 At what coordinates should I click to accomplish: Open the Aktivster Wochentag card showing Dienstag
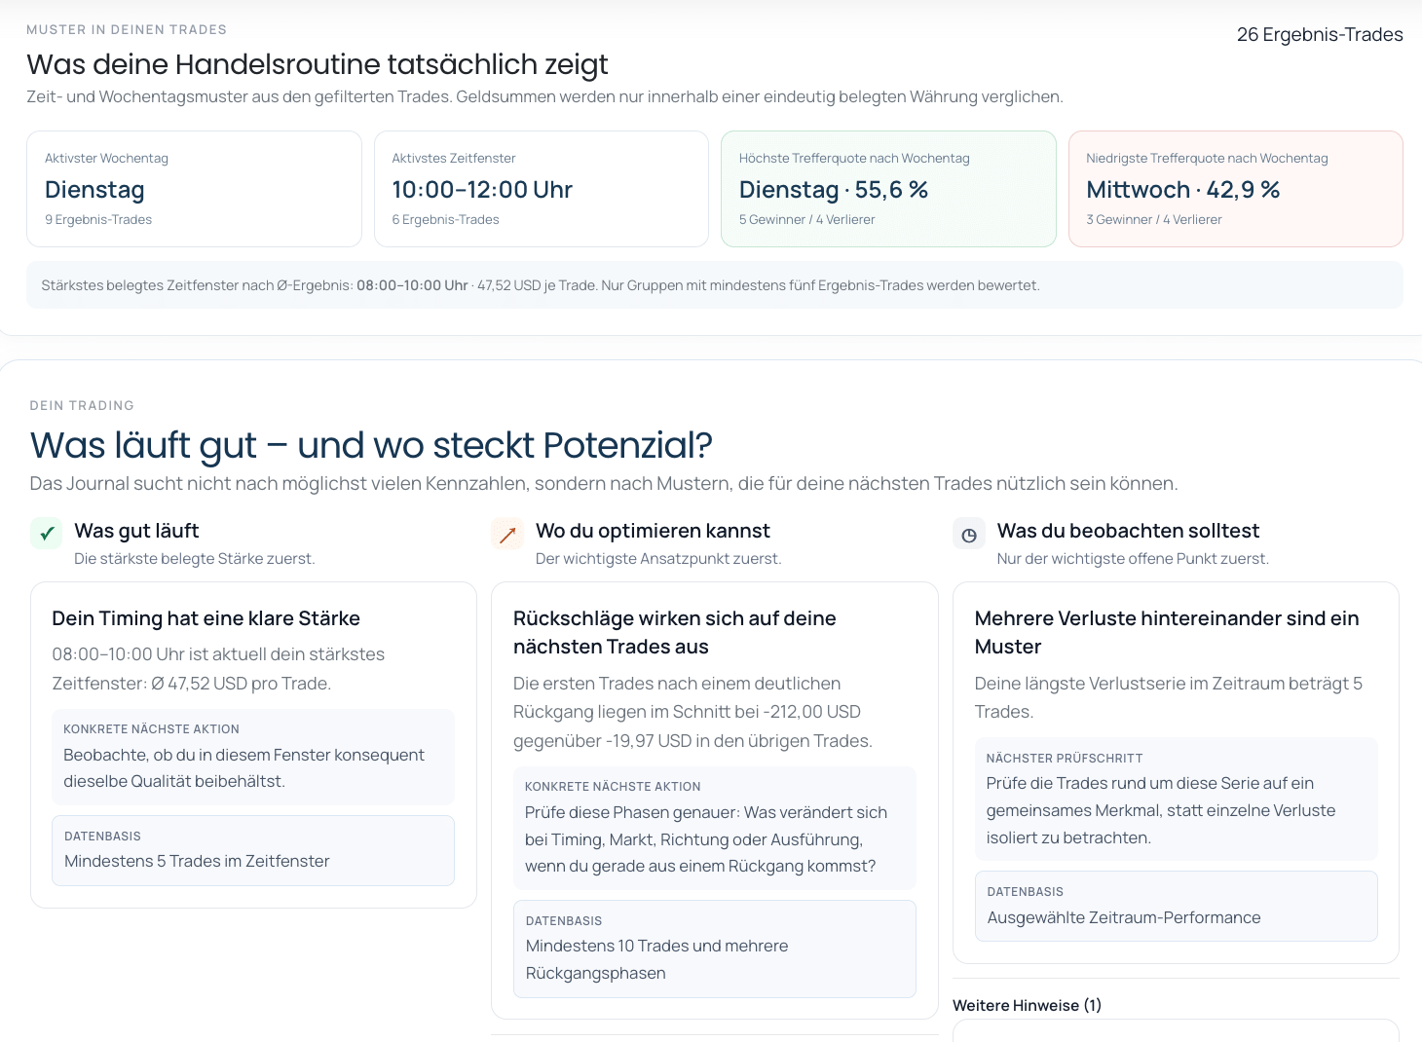click(x=194, y=189)
